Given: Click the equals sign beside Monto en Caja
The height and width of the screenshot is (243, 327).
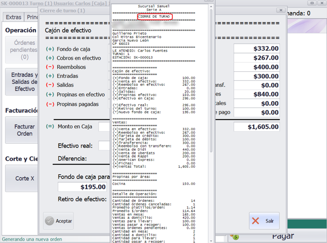Looking at the screenshot, I should click(x=50, y=126).
